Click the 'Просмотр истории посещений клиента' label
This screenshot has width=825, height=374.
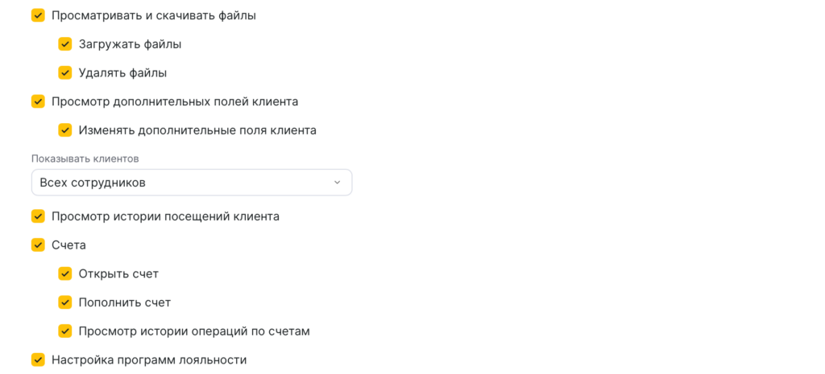pyautogui.click(x=165, y=216)
